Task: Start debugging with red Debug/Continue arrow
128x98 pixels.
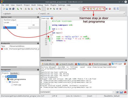Action: point(85,9)
